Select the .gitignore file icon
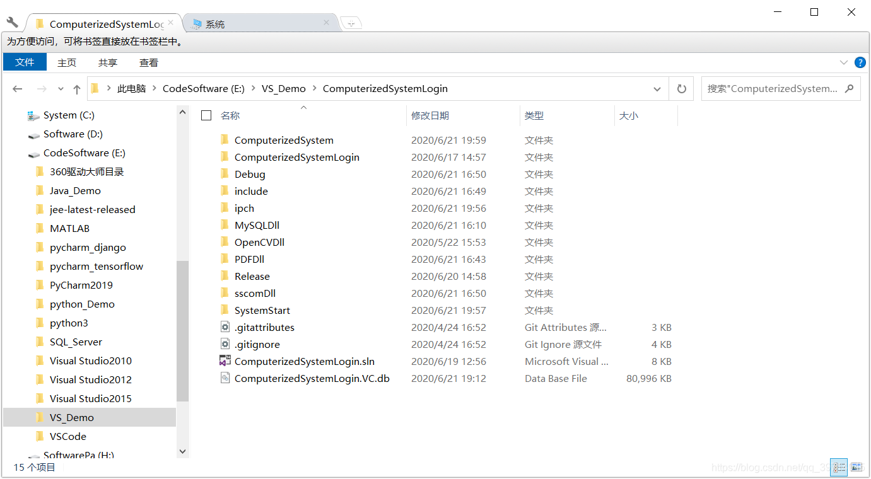871x479 pixels. coord(225,344)
